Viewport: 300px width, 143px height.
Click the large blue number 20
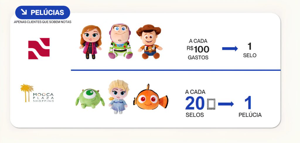(x=195, y=103)
